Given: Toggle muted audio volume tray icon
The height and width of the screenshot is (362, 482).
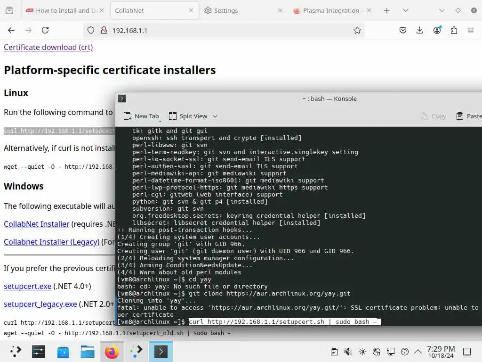Looking at the screenshot, I should [x=348, y=352].
